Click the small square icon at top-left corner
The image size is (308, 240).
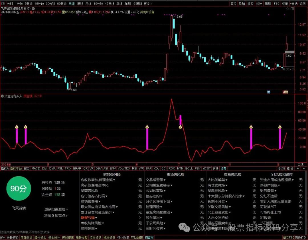(x=3, y=3)
